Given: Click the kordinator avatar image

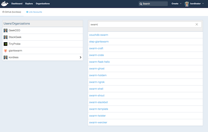Looking at the screenshot, I should (x=187, y=4).
